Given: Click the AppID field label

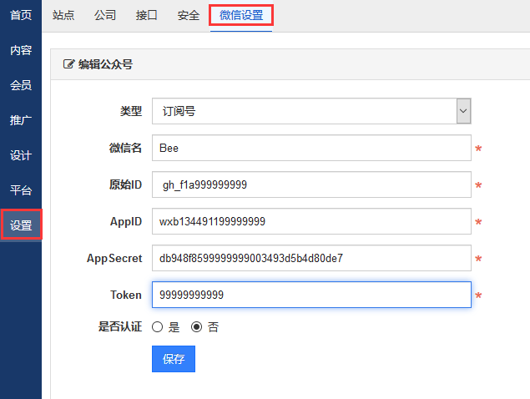Looking at the screenshot, I should [126, 221].
